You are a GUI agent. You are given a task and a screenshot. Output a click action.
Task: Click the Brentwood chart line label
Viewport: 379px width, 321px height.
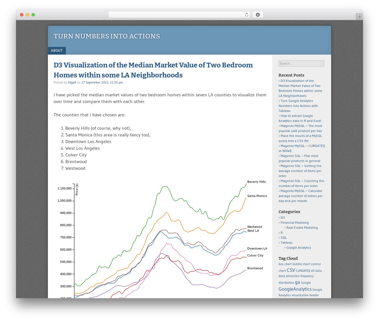[x=255, y=268]
